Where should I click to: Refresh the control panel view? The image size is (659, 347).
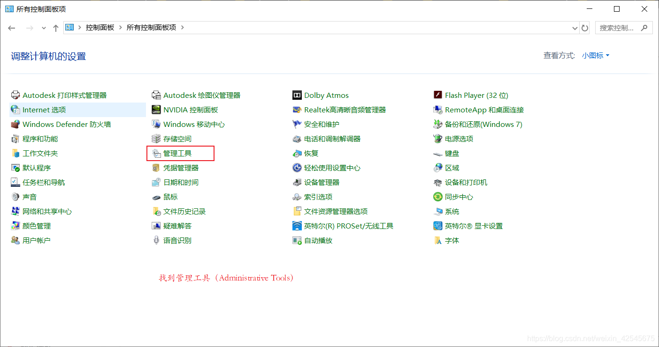click(x=585, y=28)
